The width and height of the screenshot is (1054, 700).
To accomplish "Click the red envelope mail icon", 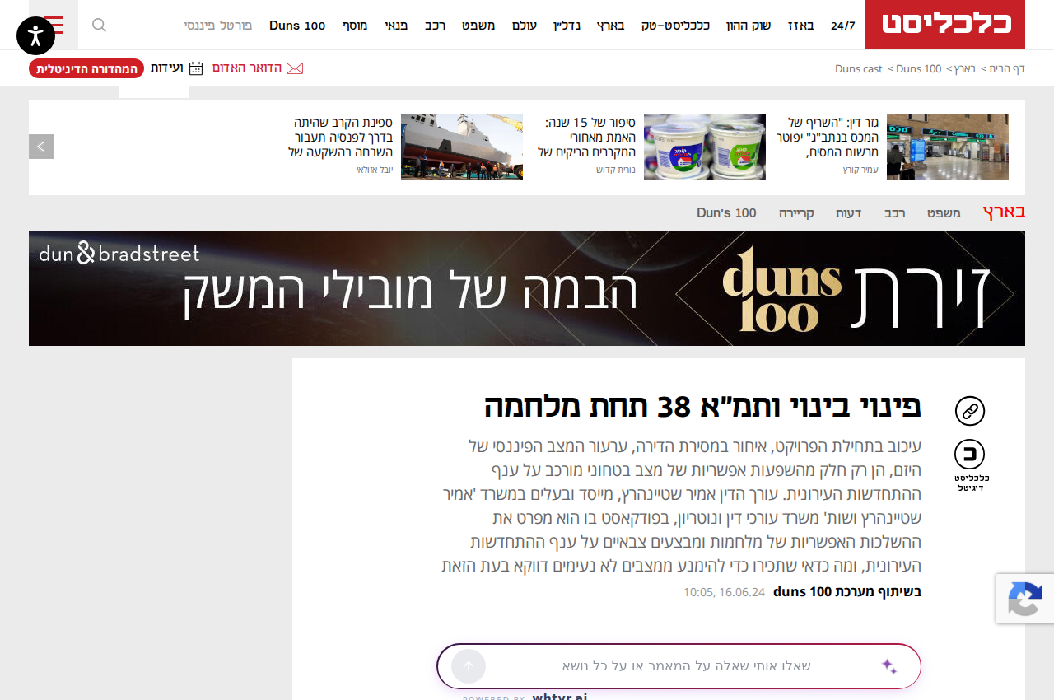I will pos(295,68).
